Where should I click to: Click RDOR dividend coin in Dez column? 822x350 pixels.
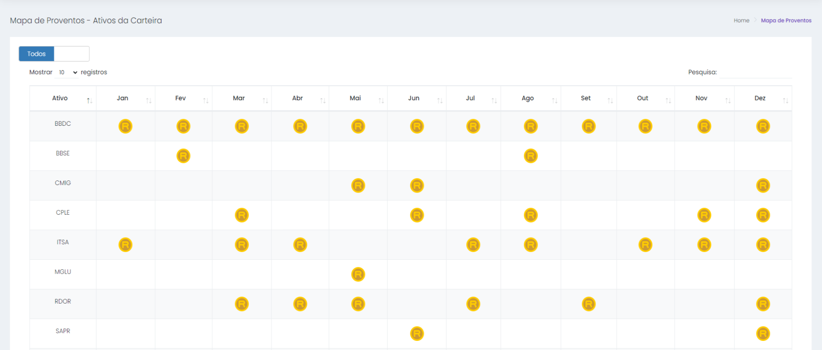(x=763, y=304)
